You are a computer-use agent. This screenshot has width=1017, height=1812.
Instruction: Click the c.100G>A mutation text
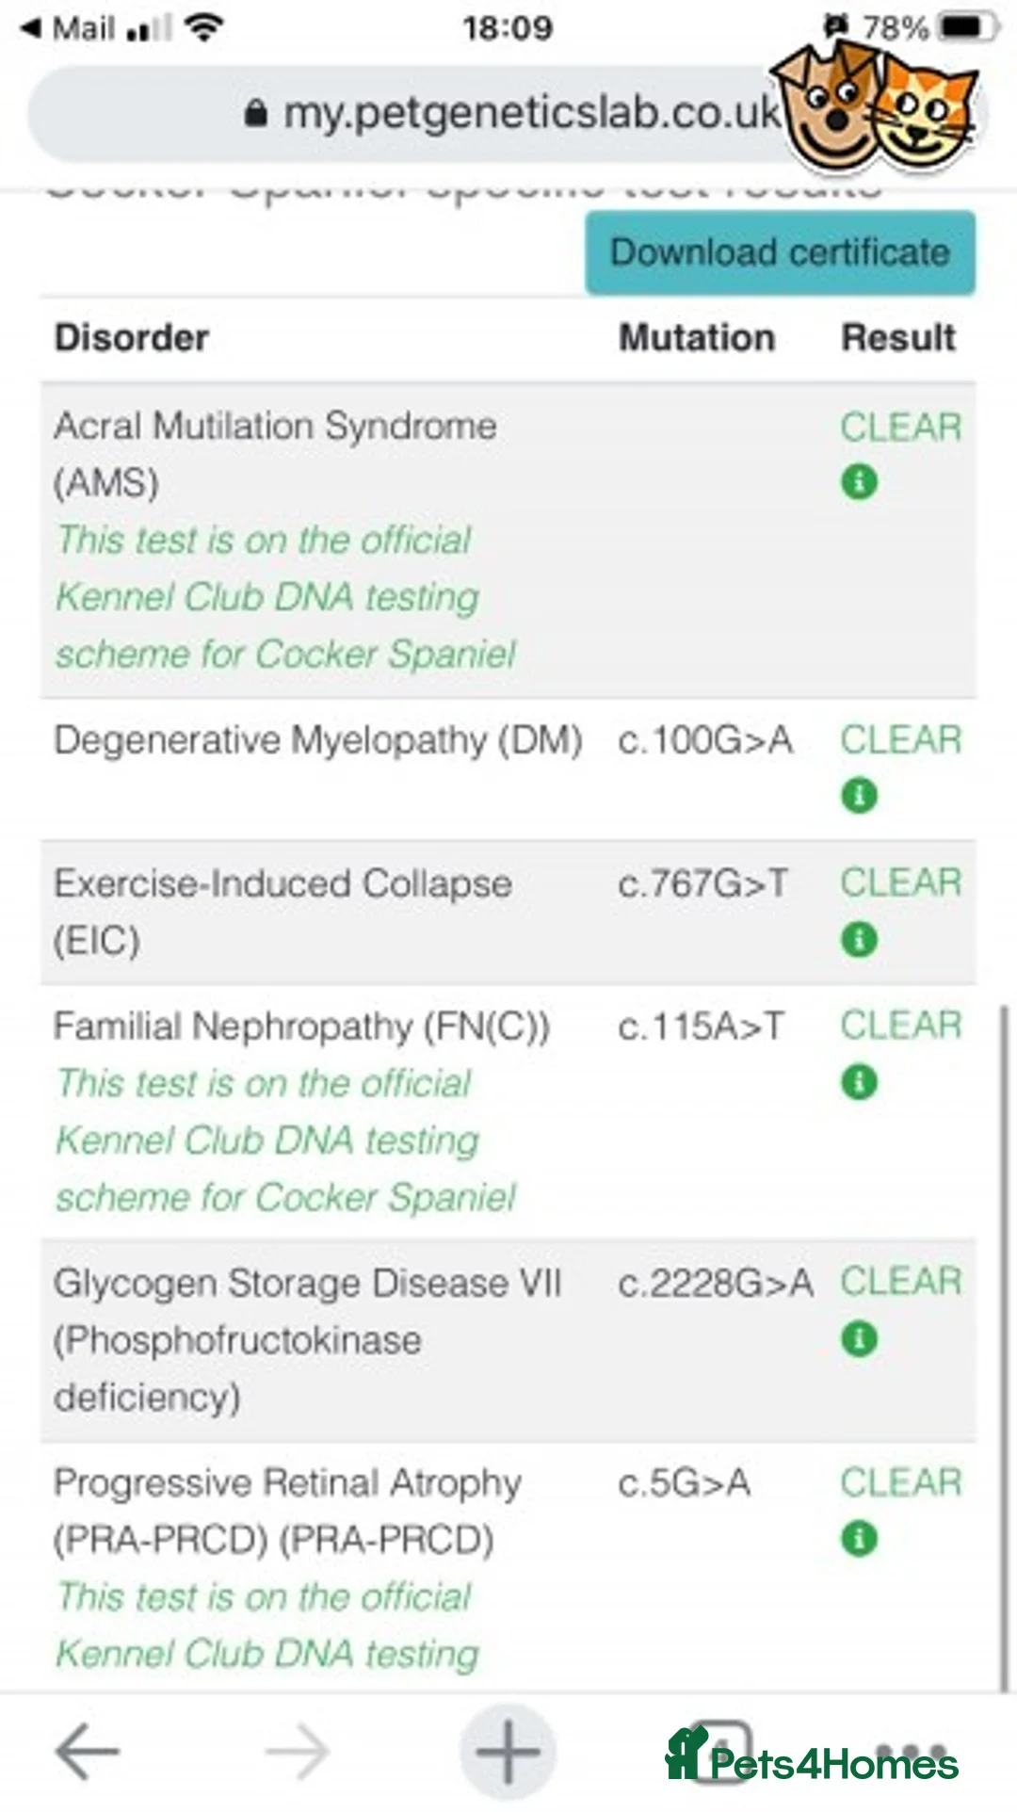click(x=704, y=740)
